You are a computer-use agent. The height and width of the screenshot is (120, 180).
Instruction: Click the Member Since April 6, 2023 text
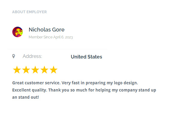tap(51, 37)
